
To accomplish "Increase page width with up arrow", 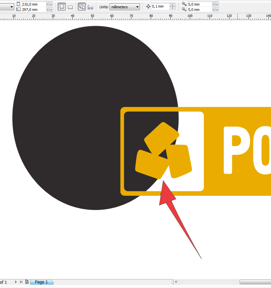I will coord(51,4).
